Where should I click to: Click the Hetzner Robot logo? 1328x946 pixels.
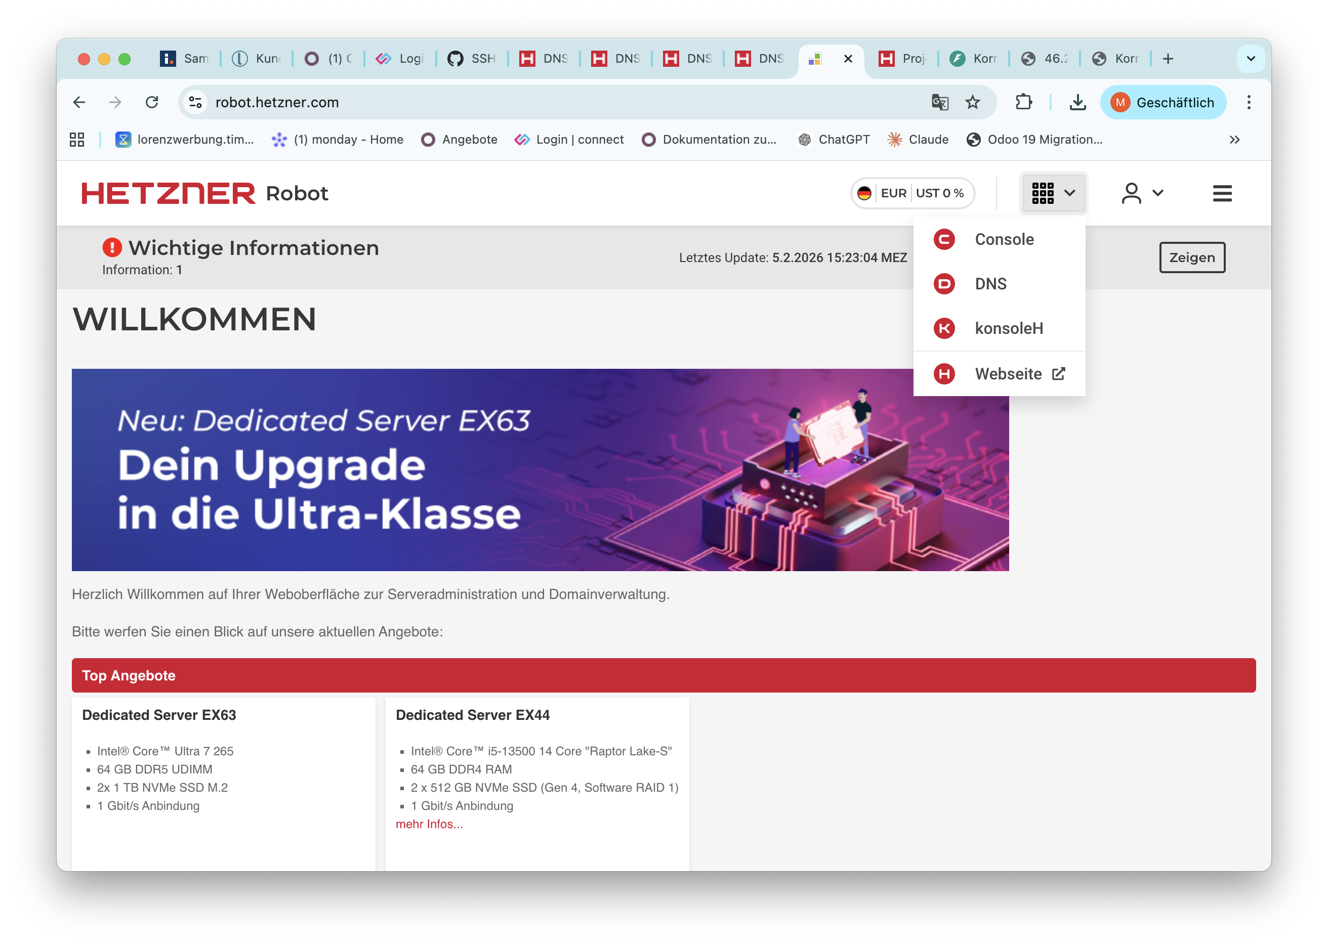click(204, 193)
